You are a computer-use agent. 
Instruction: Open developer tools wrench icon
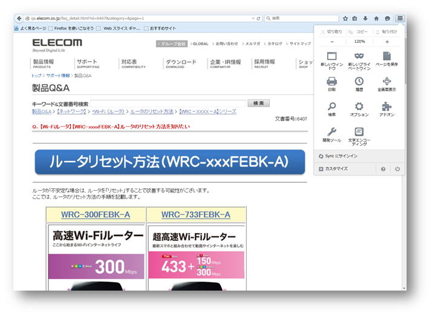(x=332, y=134)
